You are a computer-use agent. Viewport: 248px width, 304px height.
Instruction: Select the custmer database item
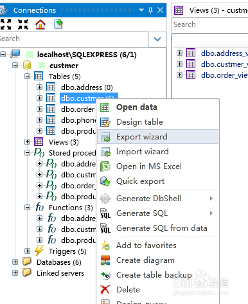click(64, 66)
